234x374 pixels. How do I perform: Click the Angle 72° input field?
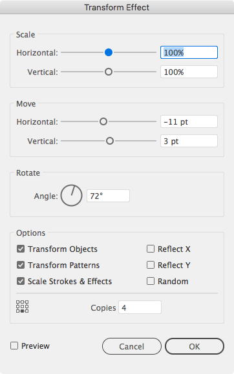point(108,196)
